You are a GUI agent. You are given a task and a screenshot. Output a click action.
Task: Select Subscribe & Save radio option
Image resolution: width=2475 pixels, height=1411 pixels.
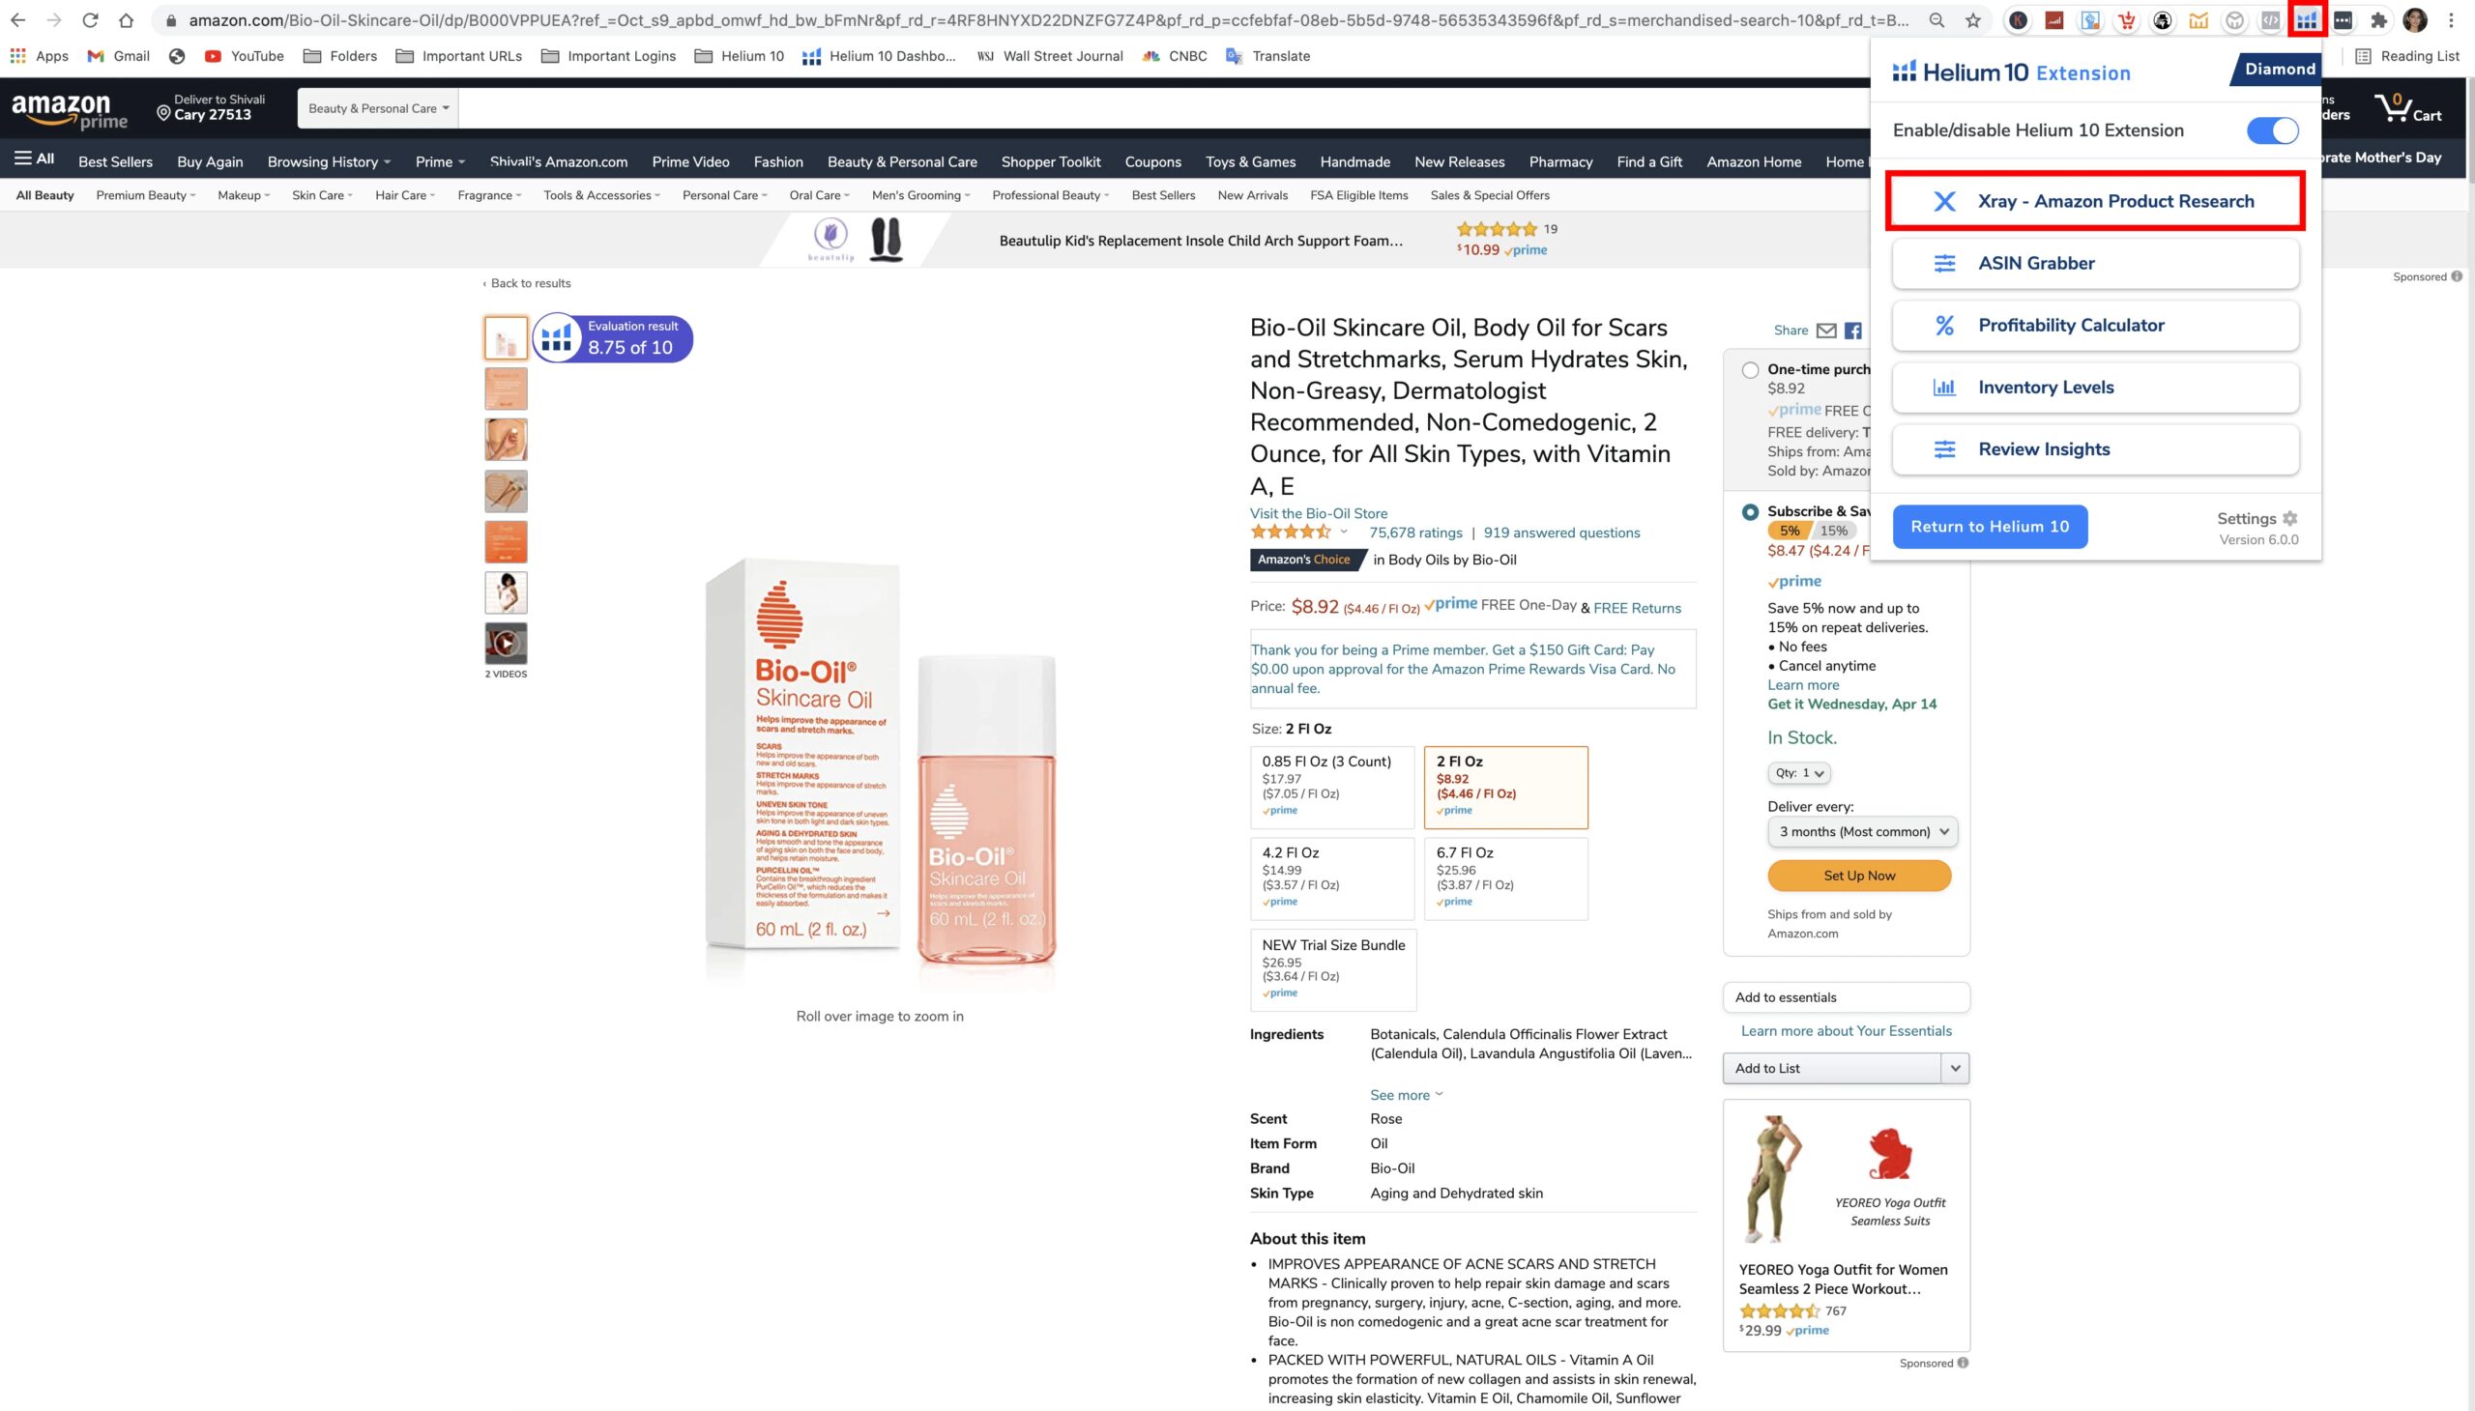(1750, 511)
